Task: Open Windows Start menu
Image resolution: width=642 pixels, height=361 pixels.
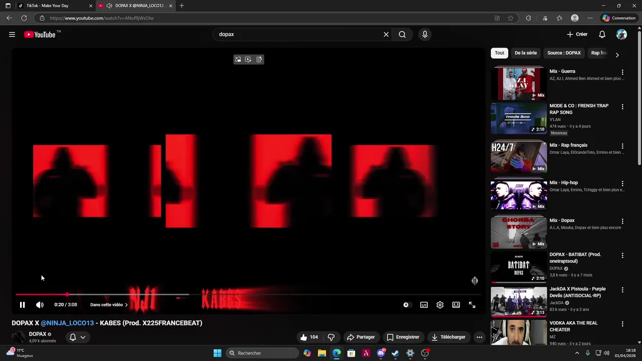Action: [217, 353]
